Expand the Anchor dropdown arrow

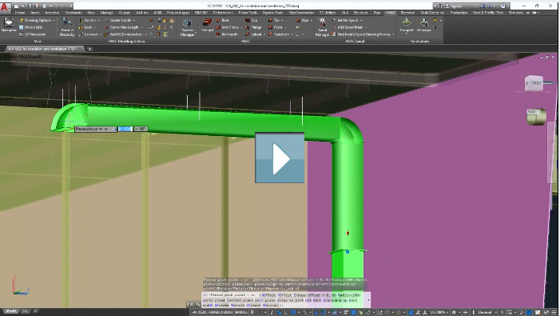(99, 20)
